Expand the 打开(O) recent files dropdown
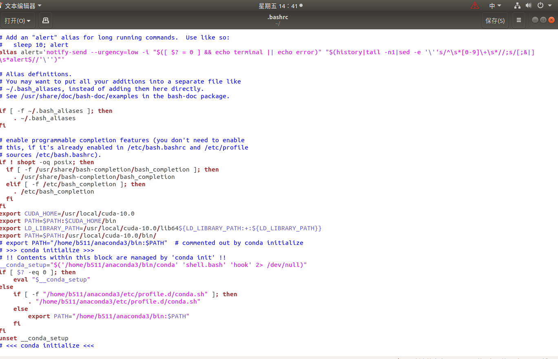Screen dimensions: 558x359 18,20
